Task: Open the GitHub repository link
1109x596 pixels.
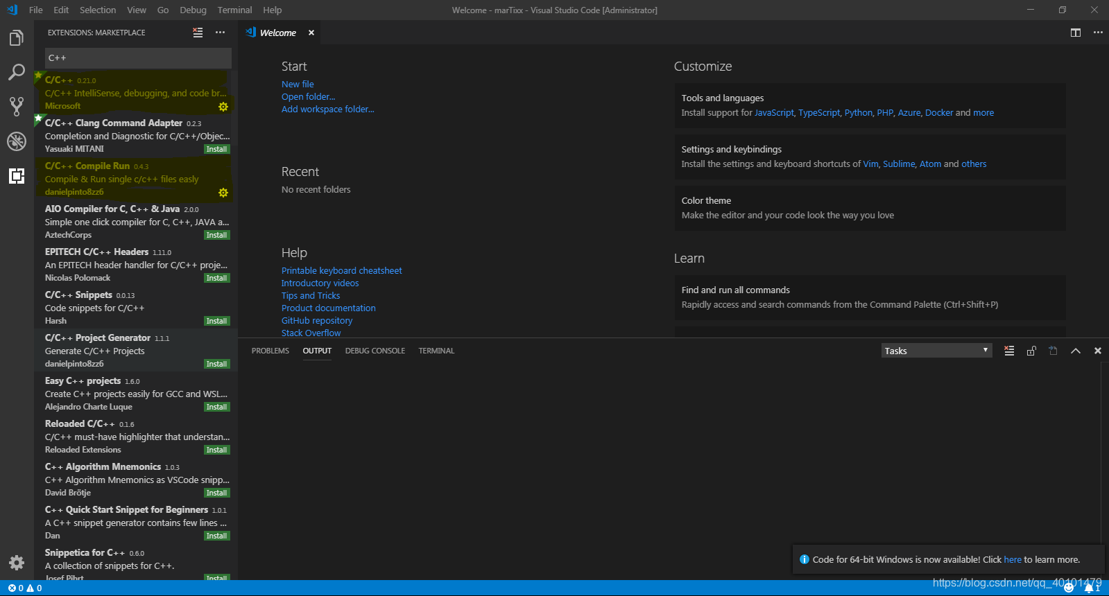Action: pos(317,320)
